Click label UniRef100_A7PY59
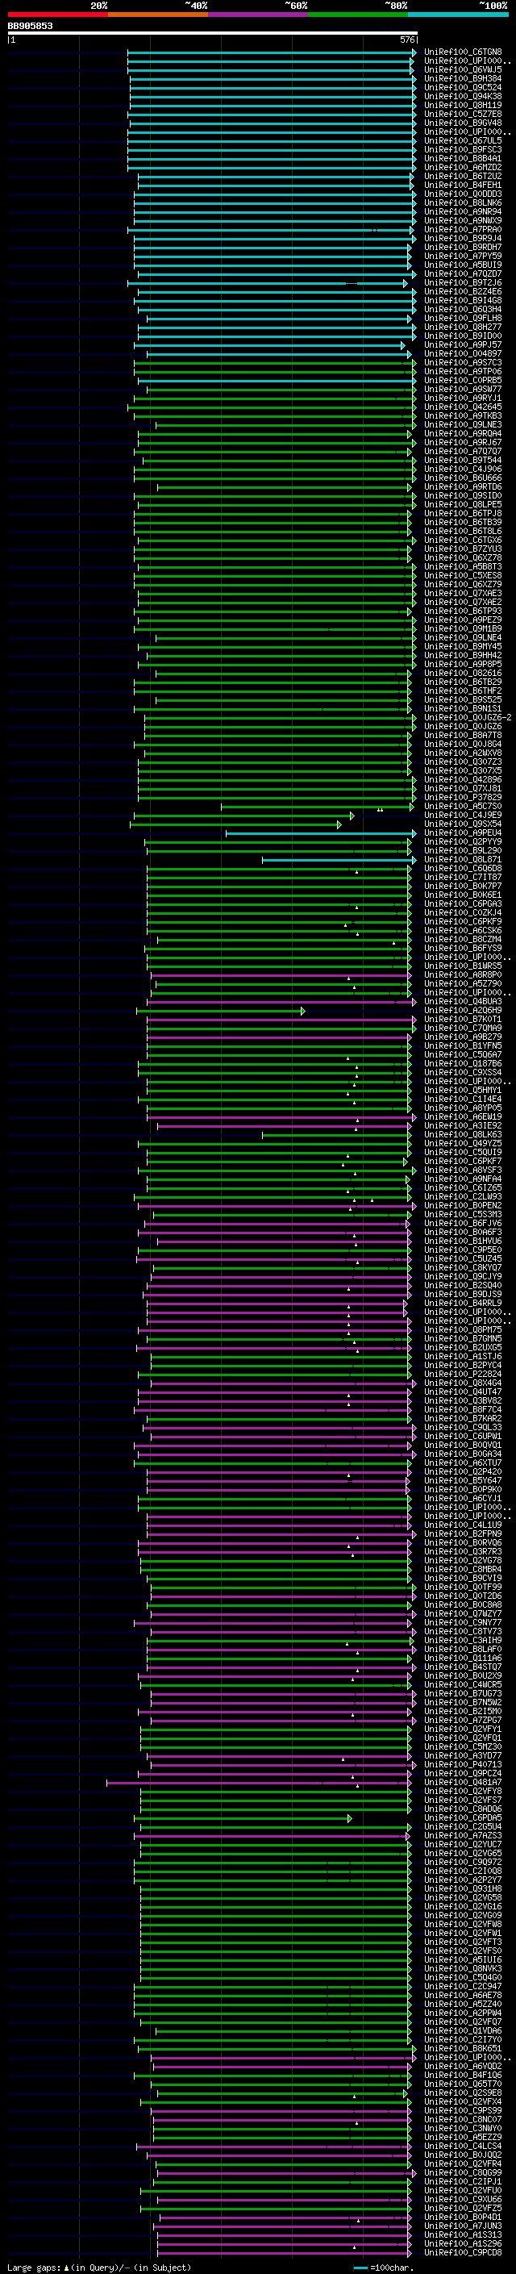516x2274 pixels. pos(463,256)
